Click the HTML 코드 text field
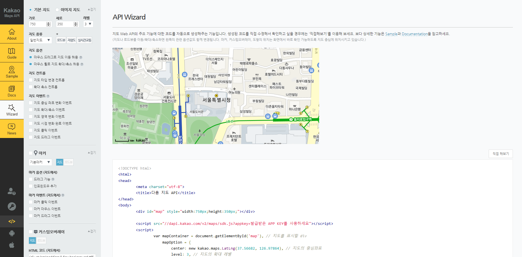This screenshot has width=522, height=257. click(x=62, y=256)
